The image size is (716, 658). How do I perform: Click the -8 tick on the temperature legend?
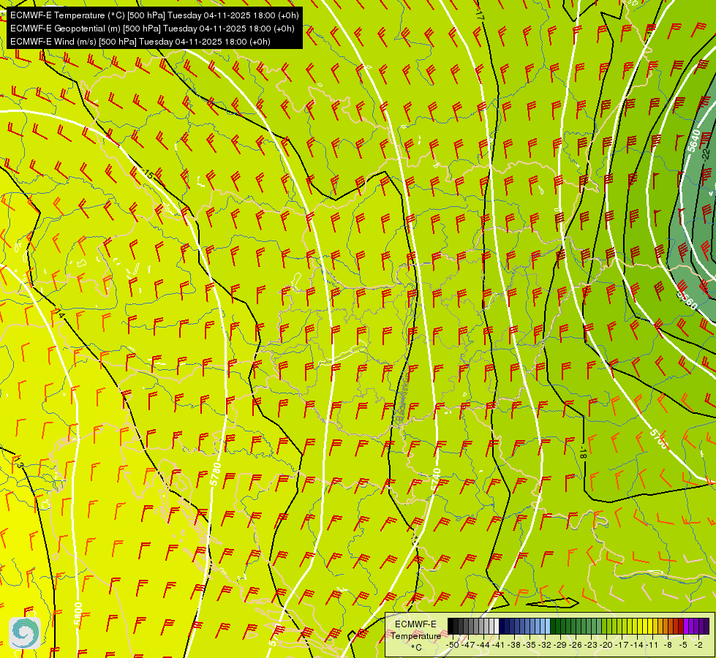pyautogui.click(x=668, y=645)
